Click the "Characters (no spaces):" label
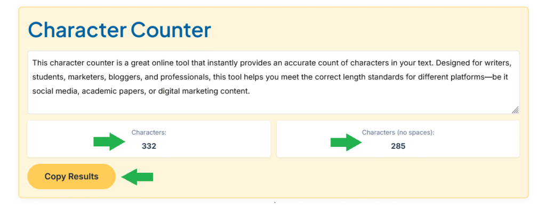This screenshot has width=546, height=209. pos(398,132)
